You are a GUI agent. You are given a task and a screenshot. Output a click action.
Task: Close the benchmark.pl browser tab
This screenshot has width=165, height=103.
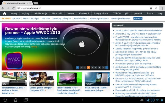click(30, 3)
